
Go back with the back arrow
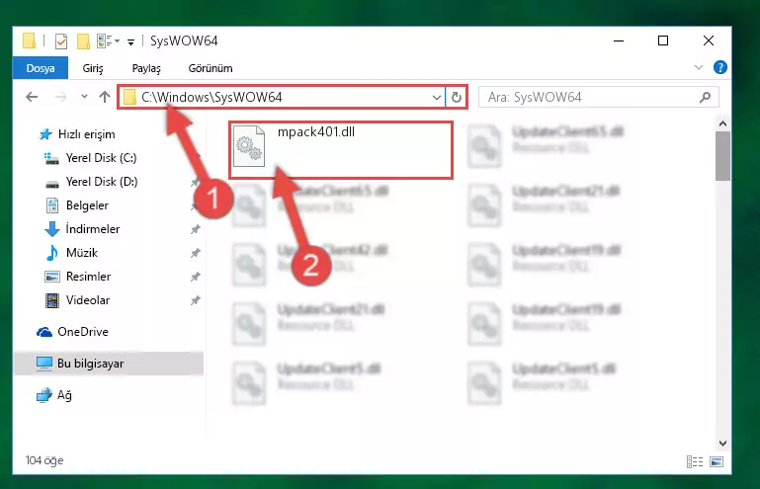point(32,97)
